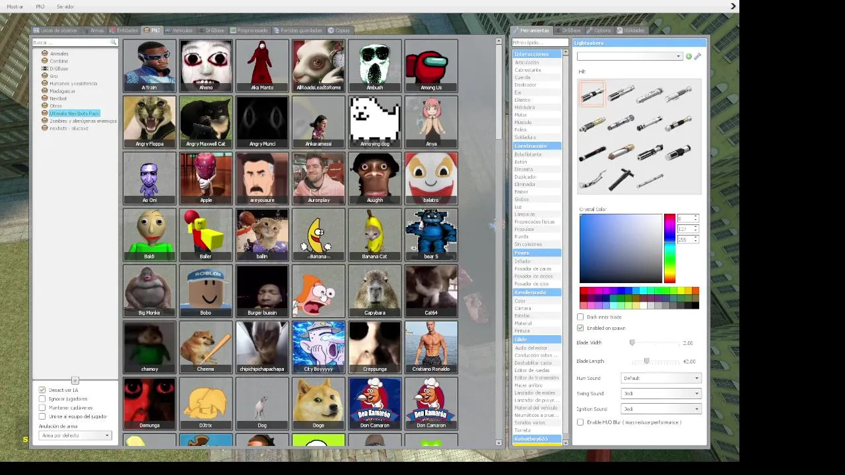Choose the Annoying dog nextbot icon

pyautogui.click(x=374, y=122)
